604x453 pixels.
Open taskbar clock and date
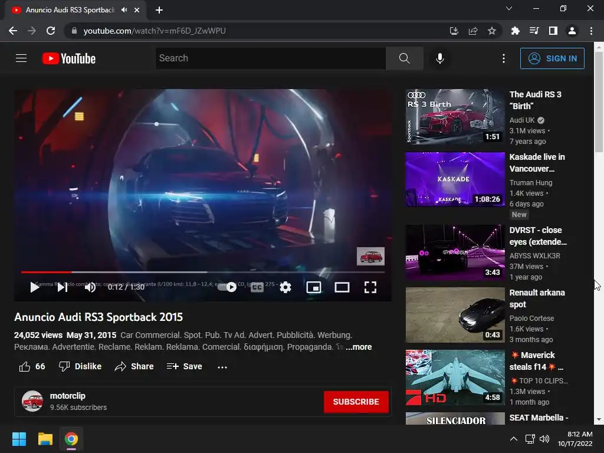tap(575, 439)
